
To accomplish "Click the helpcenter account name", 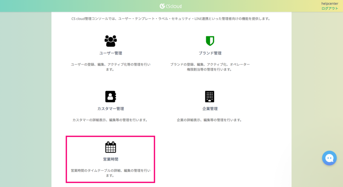I will [x=330, y=3].
